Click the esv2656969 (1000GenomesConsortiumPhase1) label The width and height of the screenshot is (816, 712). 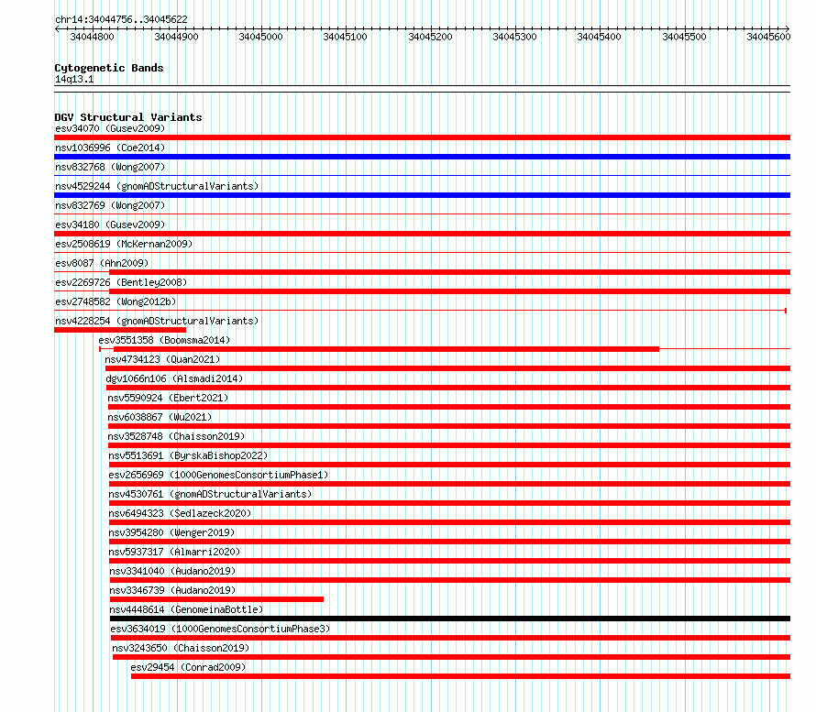pyautogui.click(x=218, y=475)
